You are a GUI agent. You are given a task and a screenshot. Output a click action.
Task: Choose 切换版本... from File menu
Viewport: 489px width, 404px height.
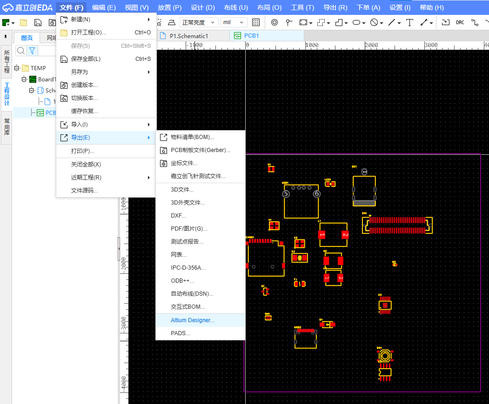coord(106,98)
